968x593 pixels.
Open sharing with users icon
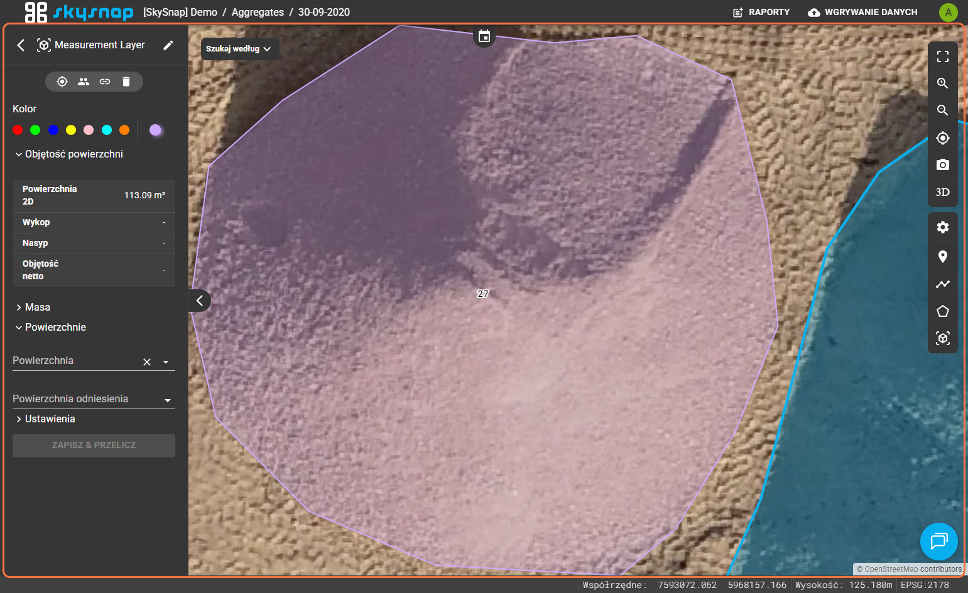click(x=84, y=82)
